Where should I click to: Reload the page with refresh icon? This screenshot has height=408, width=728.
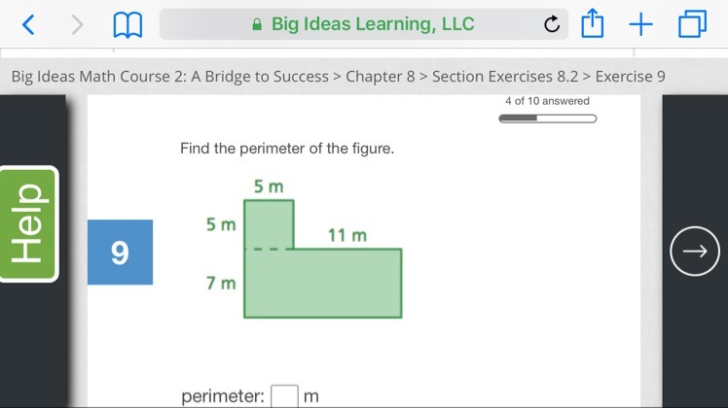coord(552,24)
